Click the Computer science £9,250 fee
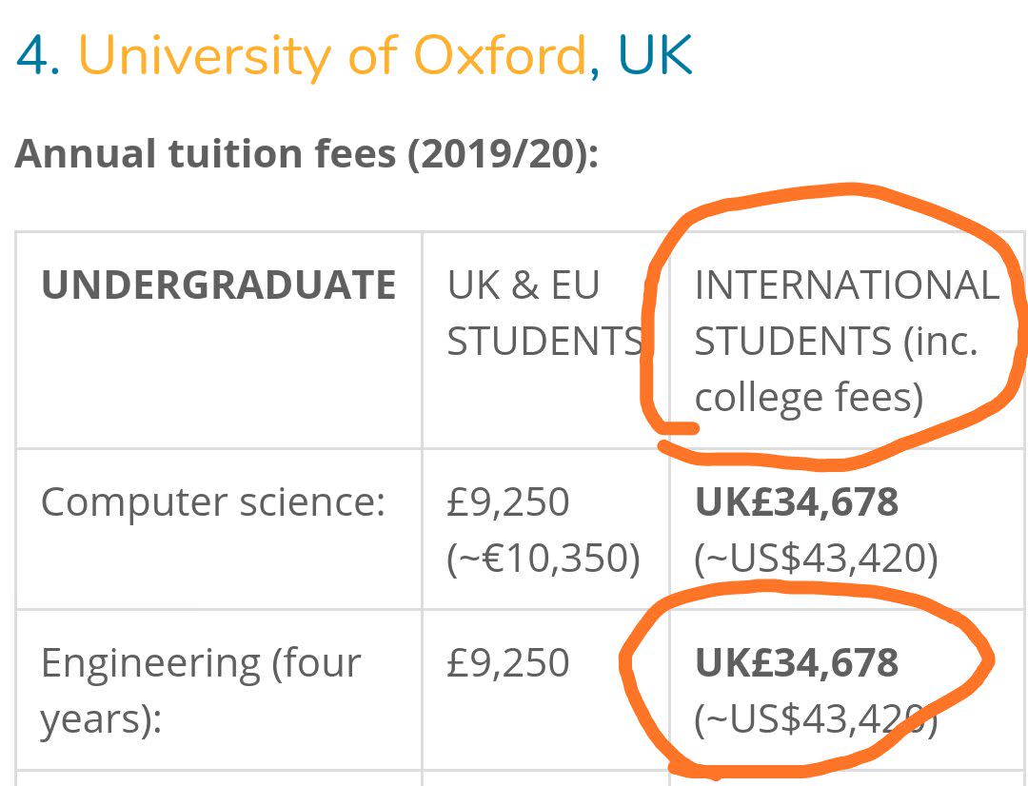Image resolution: width=1028 pixels, height=786 pixels. click(507, 502)
